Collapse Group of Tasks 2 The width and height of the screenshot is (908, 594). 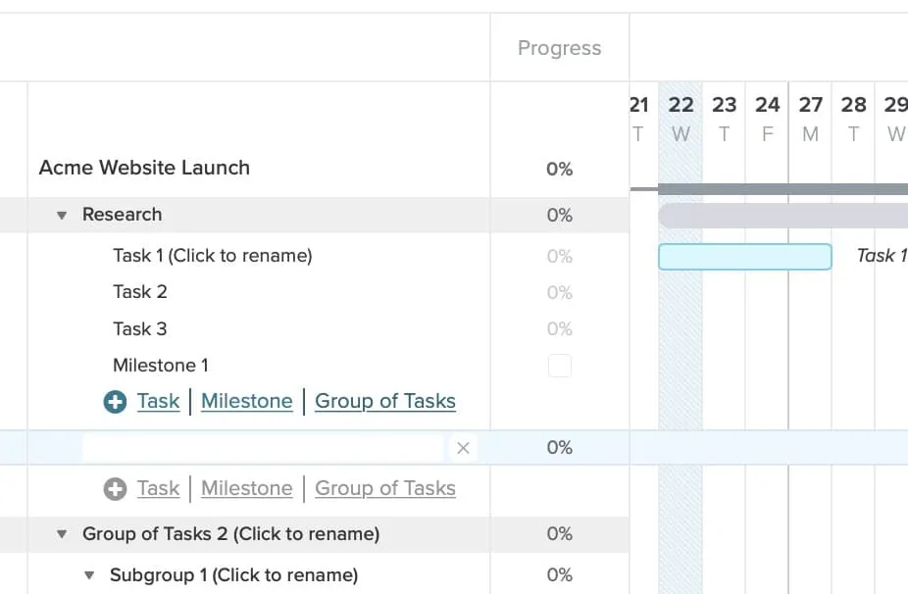(62, 534)
